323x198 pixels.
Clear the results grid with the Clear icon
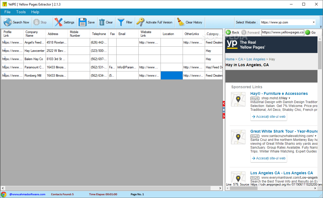coord(101,22)
